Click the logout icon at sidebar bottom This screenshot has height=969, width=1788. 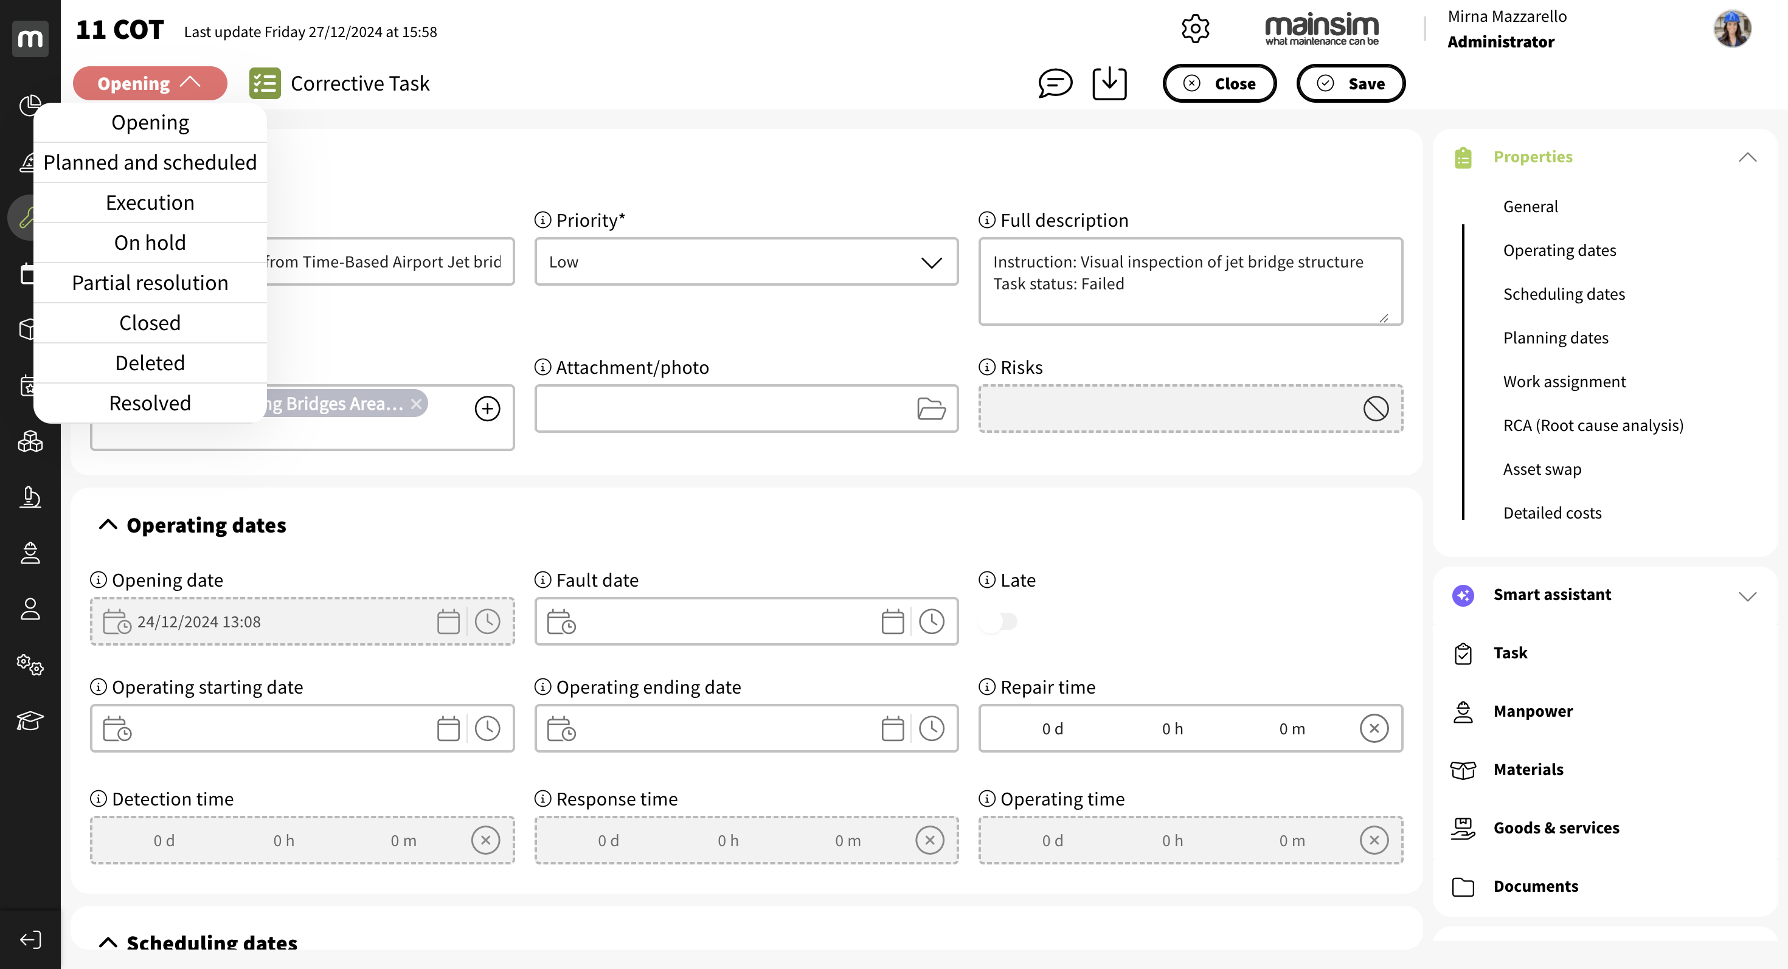pyautogui.click(x=30, y=940)
